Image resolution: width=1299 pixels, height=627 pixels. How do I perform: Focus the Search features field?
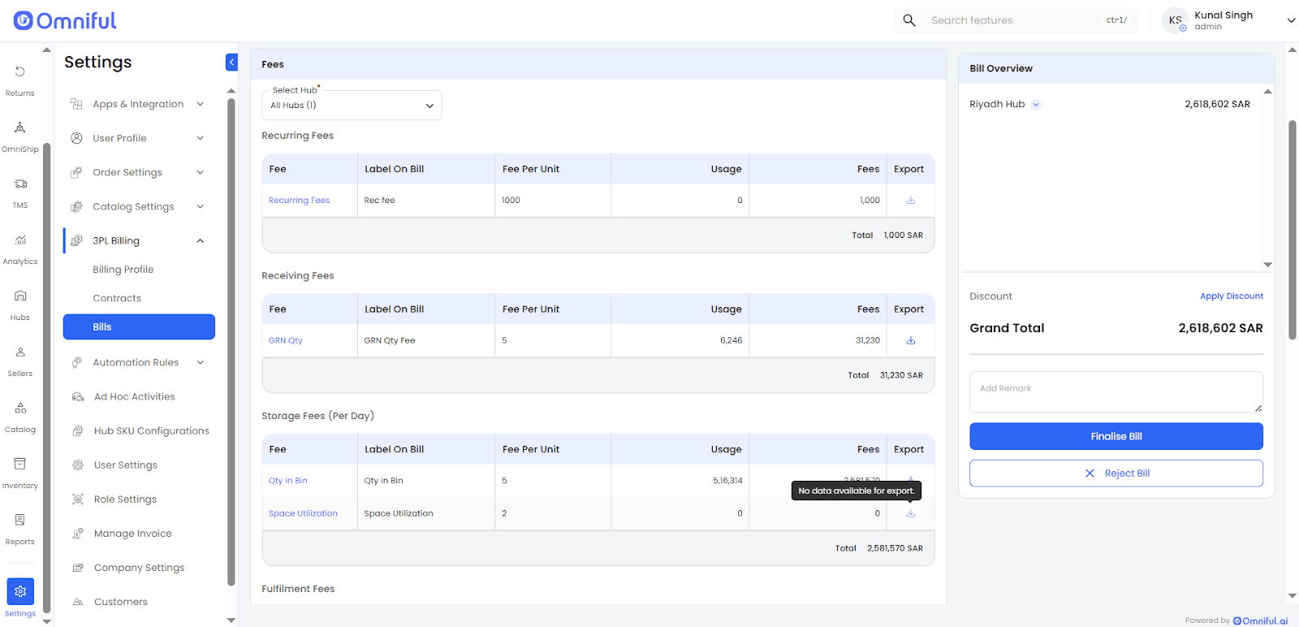pos(1015,20)
